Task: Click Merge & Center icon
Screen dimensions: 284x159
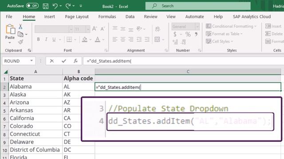Action: click(x=157, y=39)
